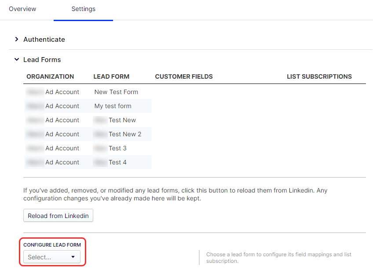Open the Configure Lead Form dropdown
The height and width of the screenshot is (269, 373).
tap(51, 257)
